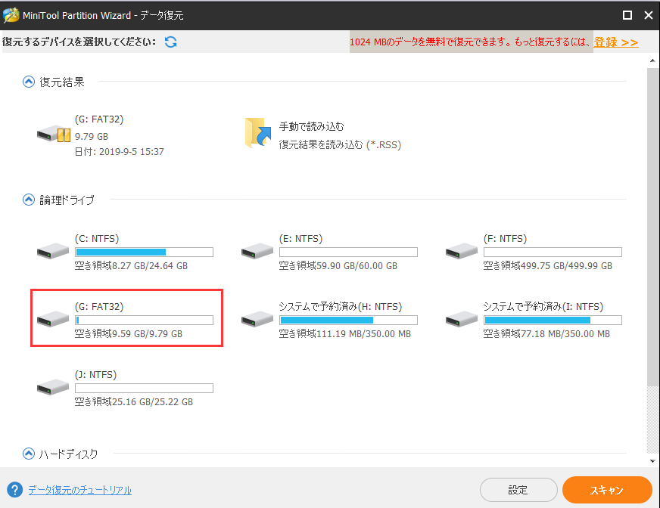Click the C: drive usage bar

click(144, 252)
